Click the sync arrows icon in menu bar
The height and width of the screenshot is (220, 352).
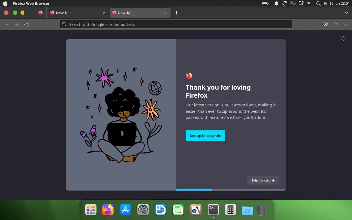coord(285,3)
